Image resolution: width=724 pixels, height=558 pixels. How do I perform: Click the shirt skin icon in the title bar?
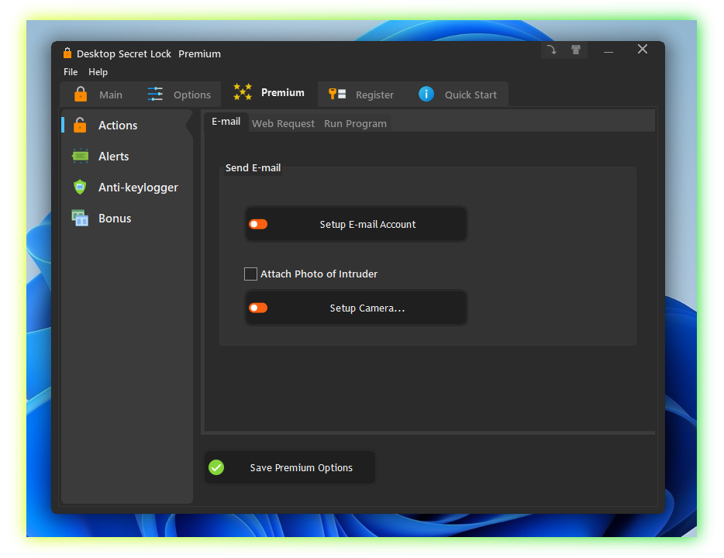[575, 50]
